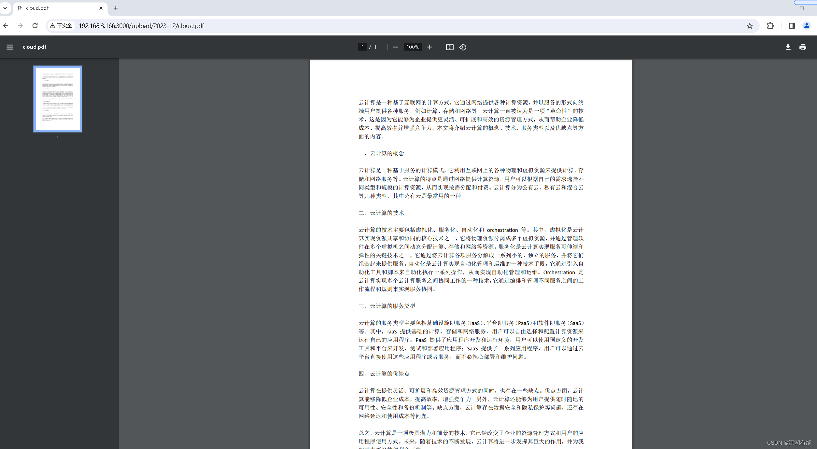Screen dimensions: 817x449
Task: Select the page number input field
Action: pos(362,47)
